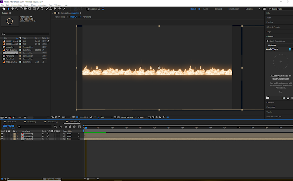The height and width of the screenshot is (181, 293).
Task: Open the 1 View layout dropdown
Action: tap(142, 117)
